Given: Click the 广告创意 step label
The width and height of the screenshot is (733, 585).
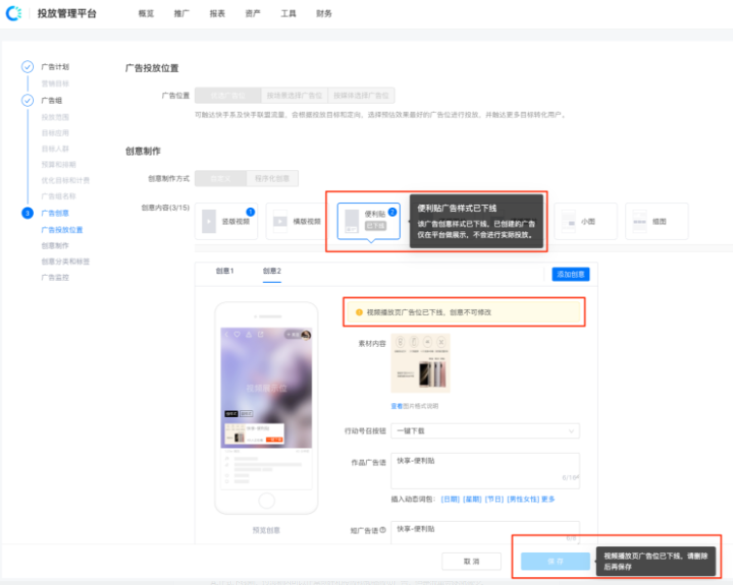Looking at the screenshot, I should [55, 213].
